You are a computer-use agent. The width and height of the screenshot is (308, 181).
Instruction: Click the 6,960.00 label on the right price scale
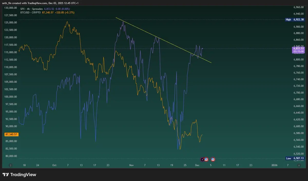coord(299,7)
